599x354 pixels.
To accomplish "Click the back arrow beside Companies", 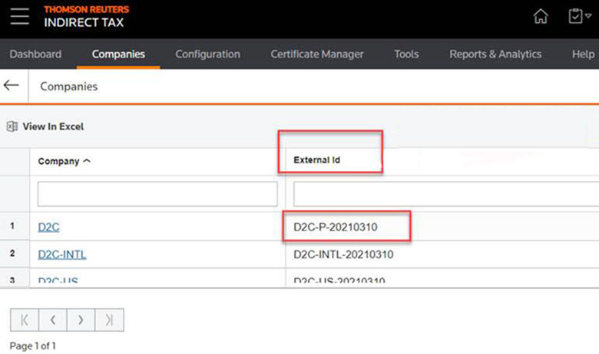I will [x=12, y=85].
